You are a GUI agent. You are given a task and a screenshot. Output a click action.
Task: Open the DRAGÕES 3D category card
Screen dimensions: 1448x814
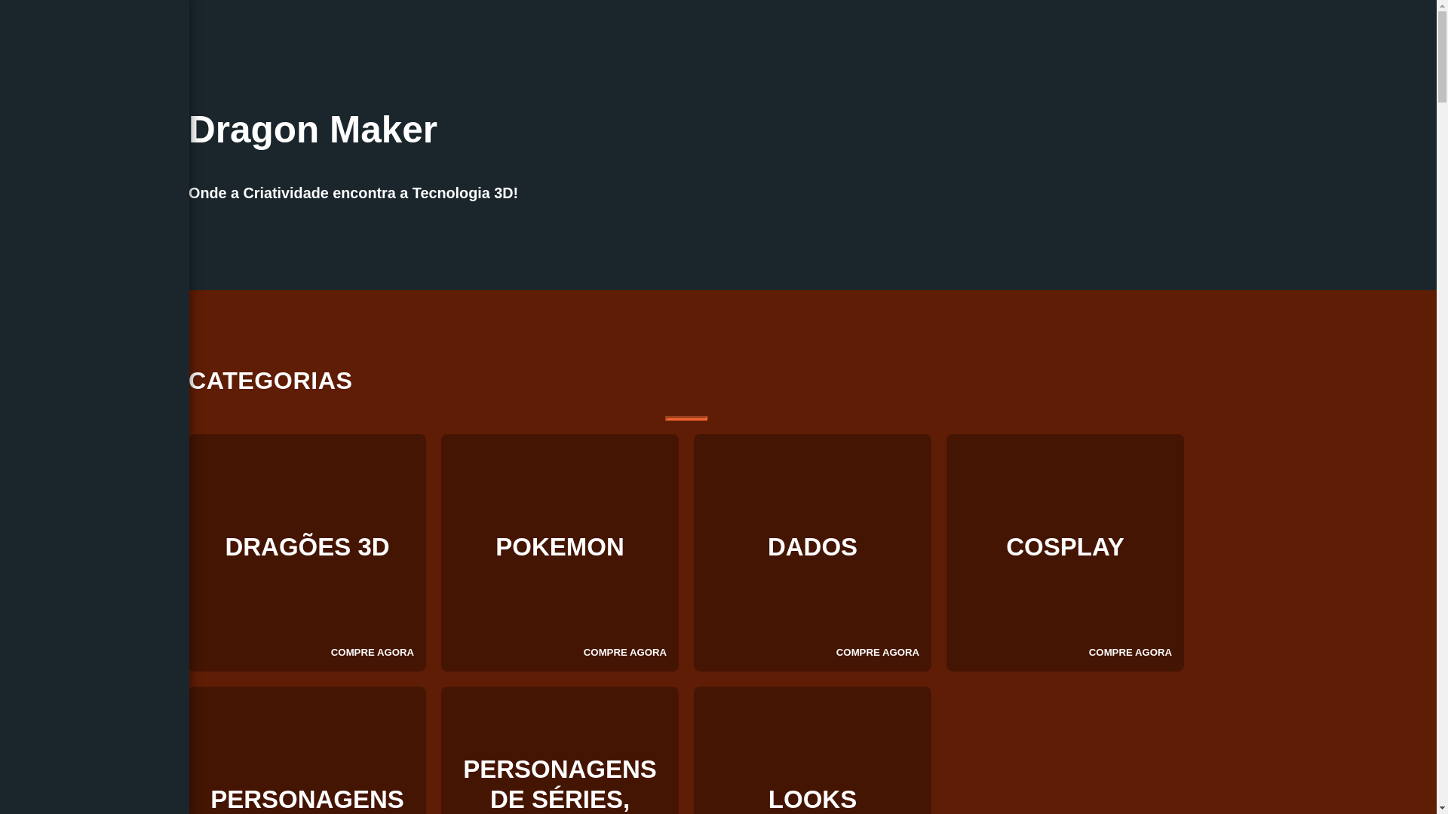[x=307, y=552]
